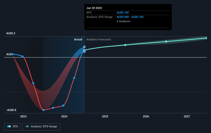211x133 pixels.
Task: Click the lowest EPS data point mid-2023
Action: point(43,110)
